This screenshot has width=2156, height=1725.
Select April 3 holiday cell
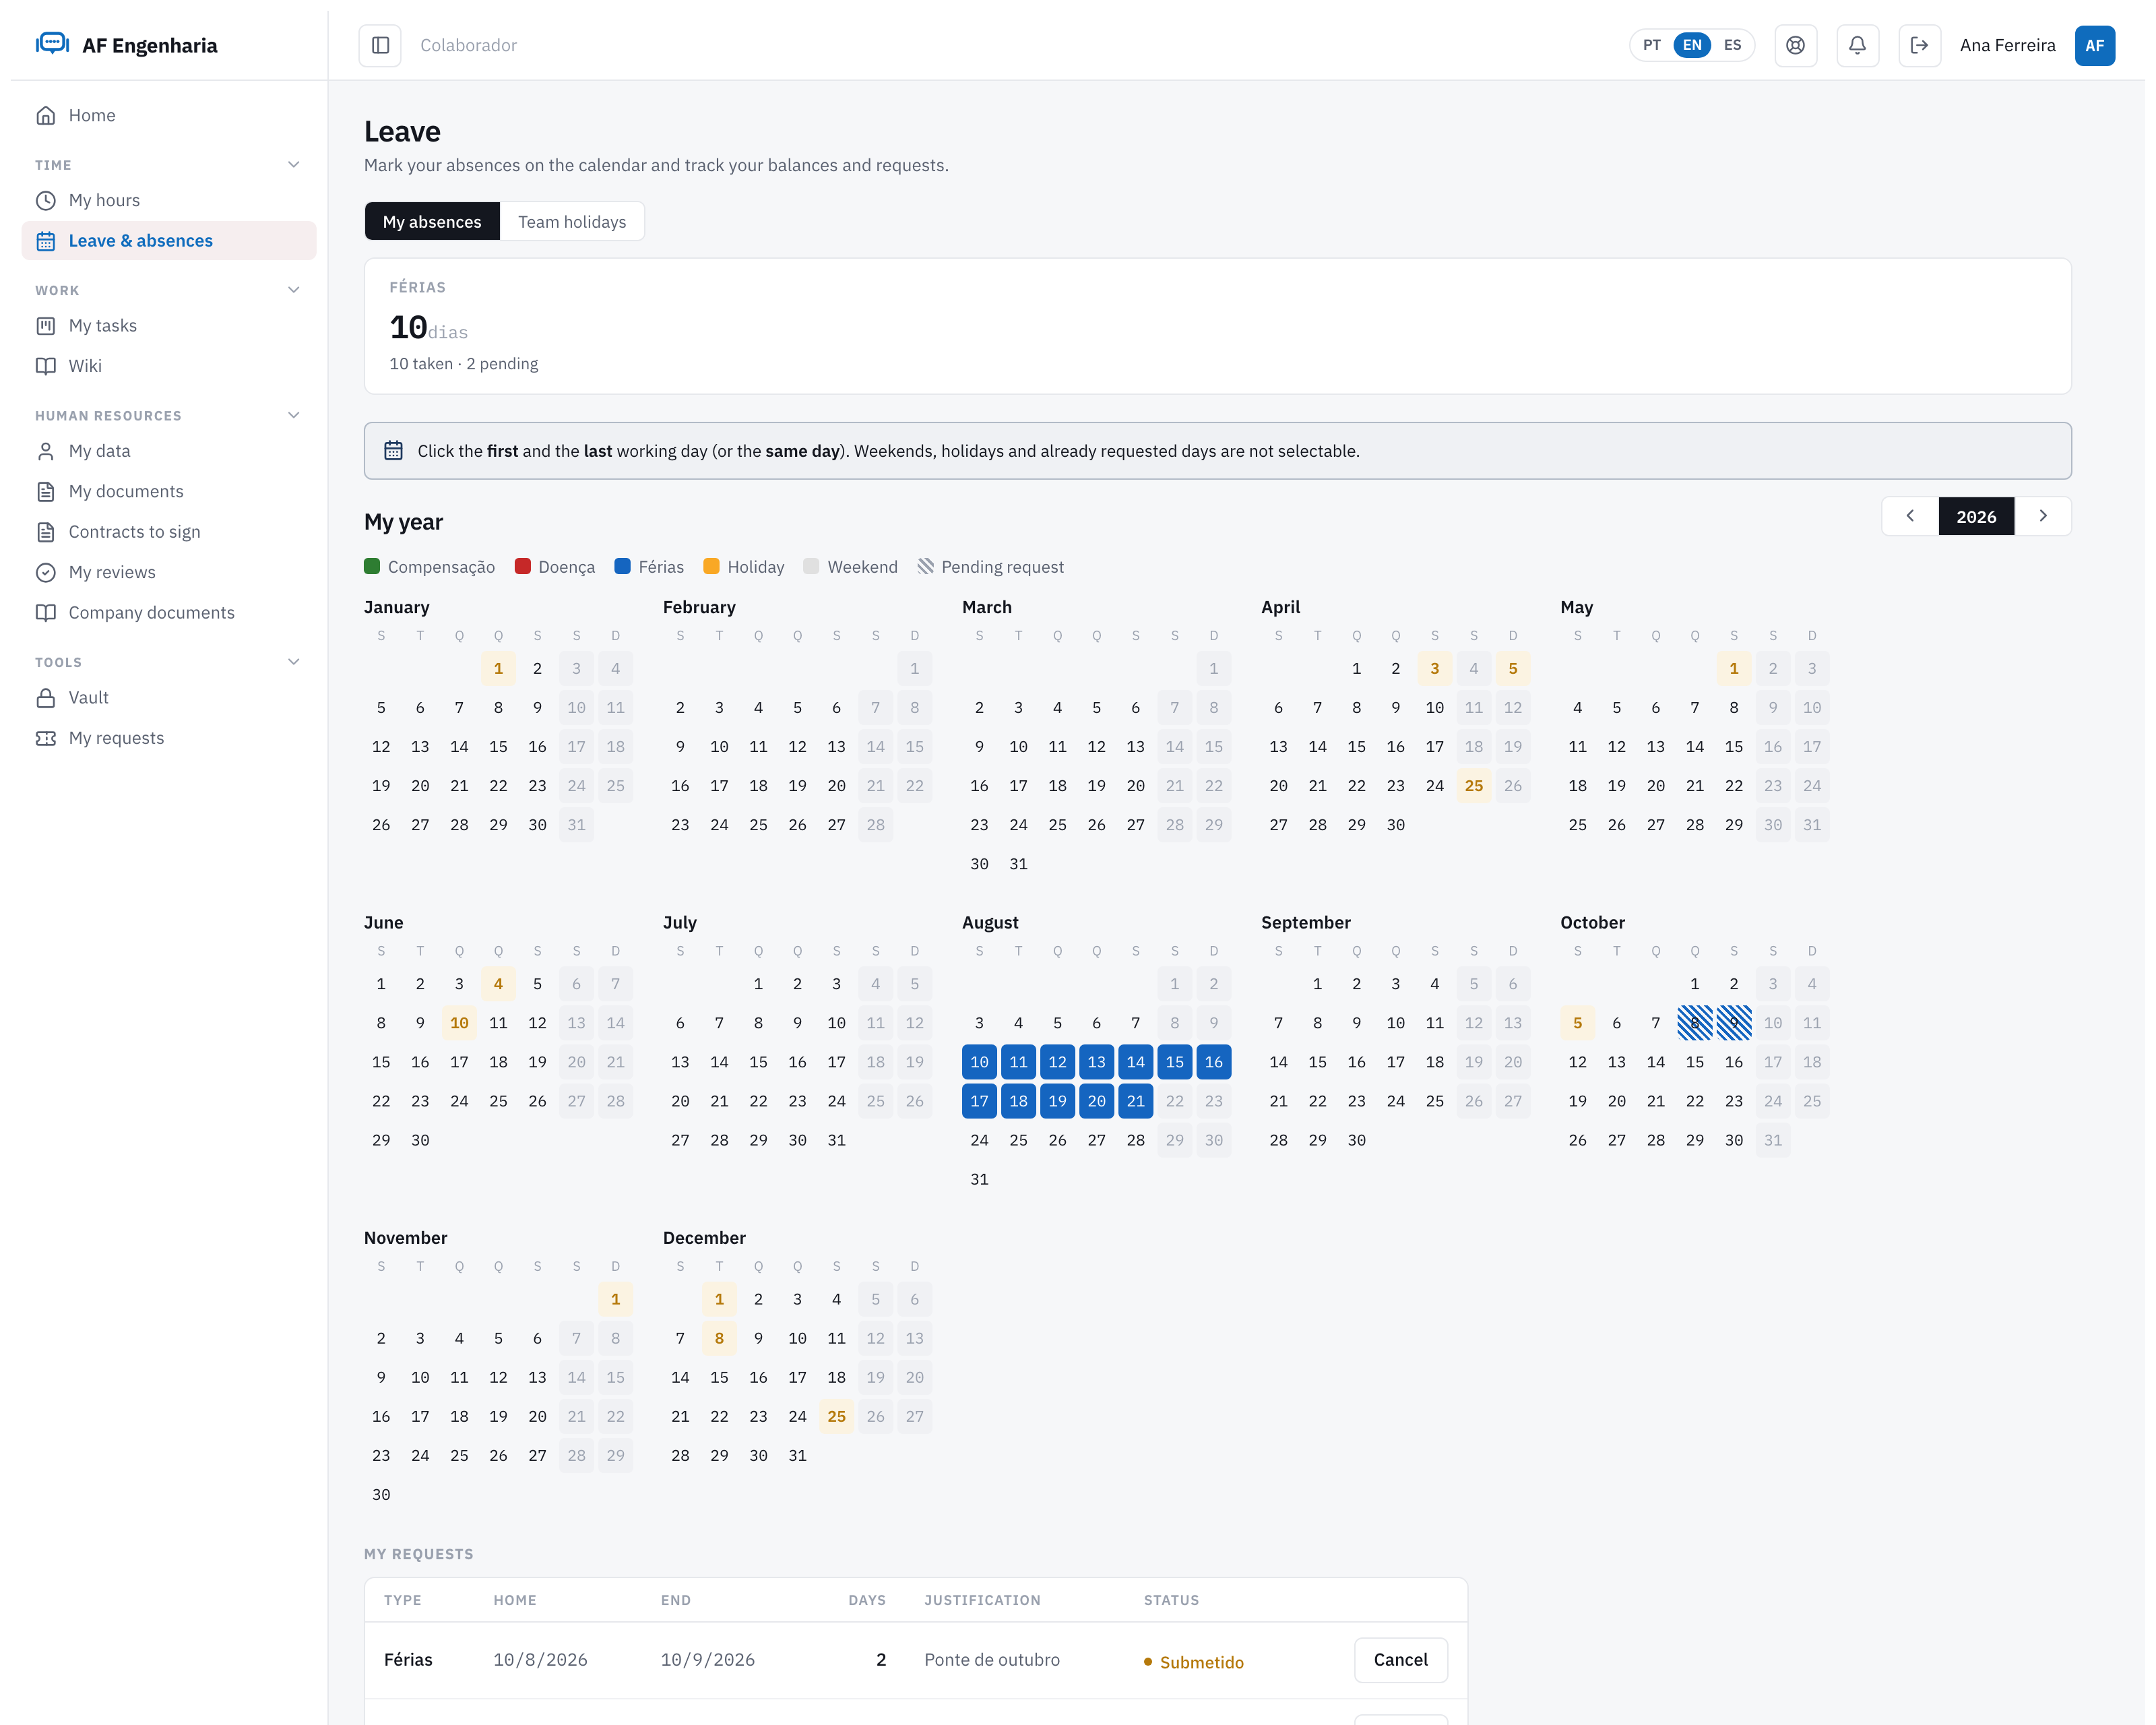coord(1434,668)
